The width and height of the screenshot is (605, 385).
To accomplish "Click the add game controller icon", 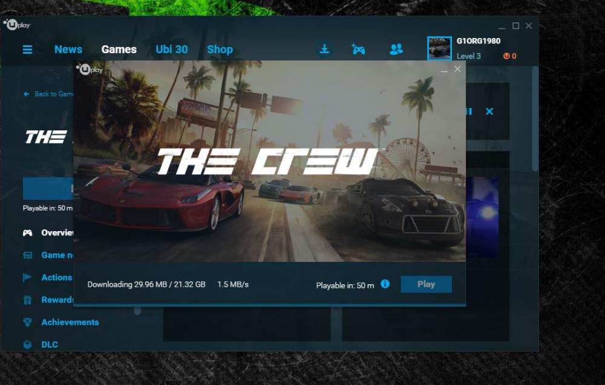I will click(359, 49).
